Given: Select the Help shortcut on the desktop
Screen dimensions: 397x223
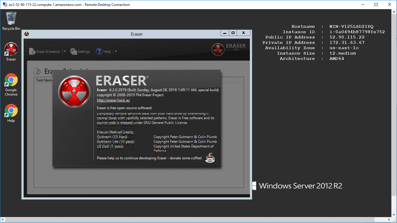Looking at the screenshot, I should point(11,111).
